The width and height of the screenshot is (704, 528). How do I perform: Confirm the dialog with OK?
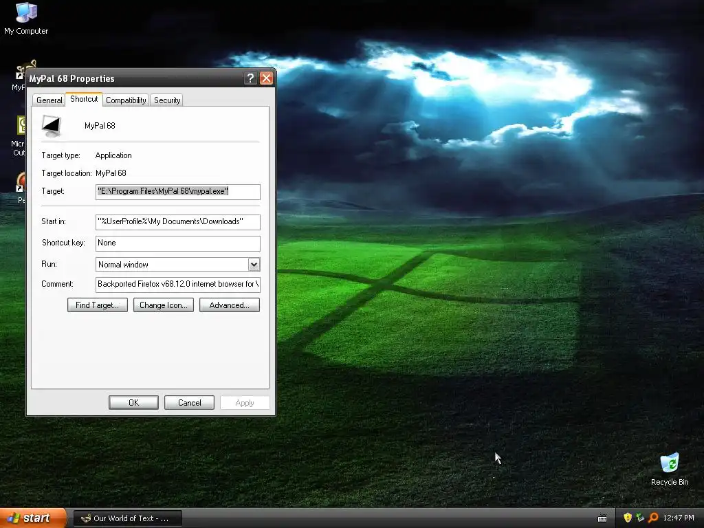click(x=134, y=403)
